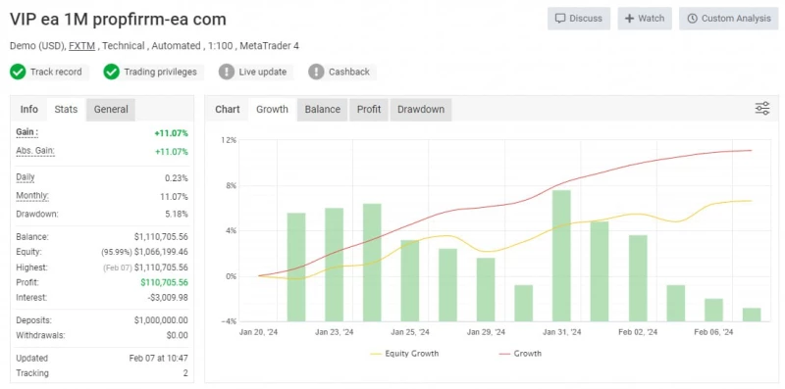
Task: Switch to the Balance chart tab
Action: tap(323, 110)
